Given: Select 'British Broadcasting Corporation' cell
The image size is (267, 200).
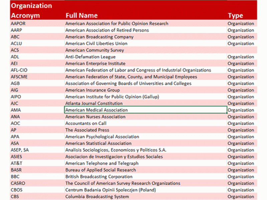Looking at the screenshot, I should tap(146, 177).
